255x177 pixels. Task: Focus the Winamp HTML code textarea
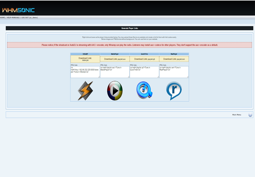tap(85, 72)
